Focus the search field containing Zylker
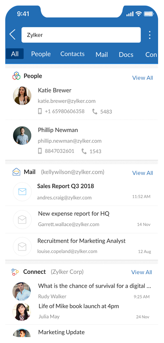The width and height of the screenshot is (164, 343). (x=81, y=35)
